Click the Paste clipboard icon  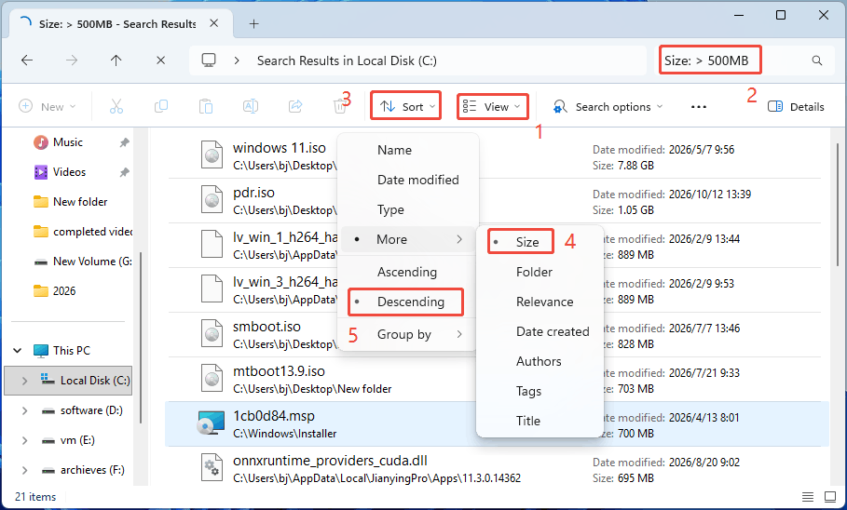206,106
